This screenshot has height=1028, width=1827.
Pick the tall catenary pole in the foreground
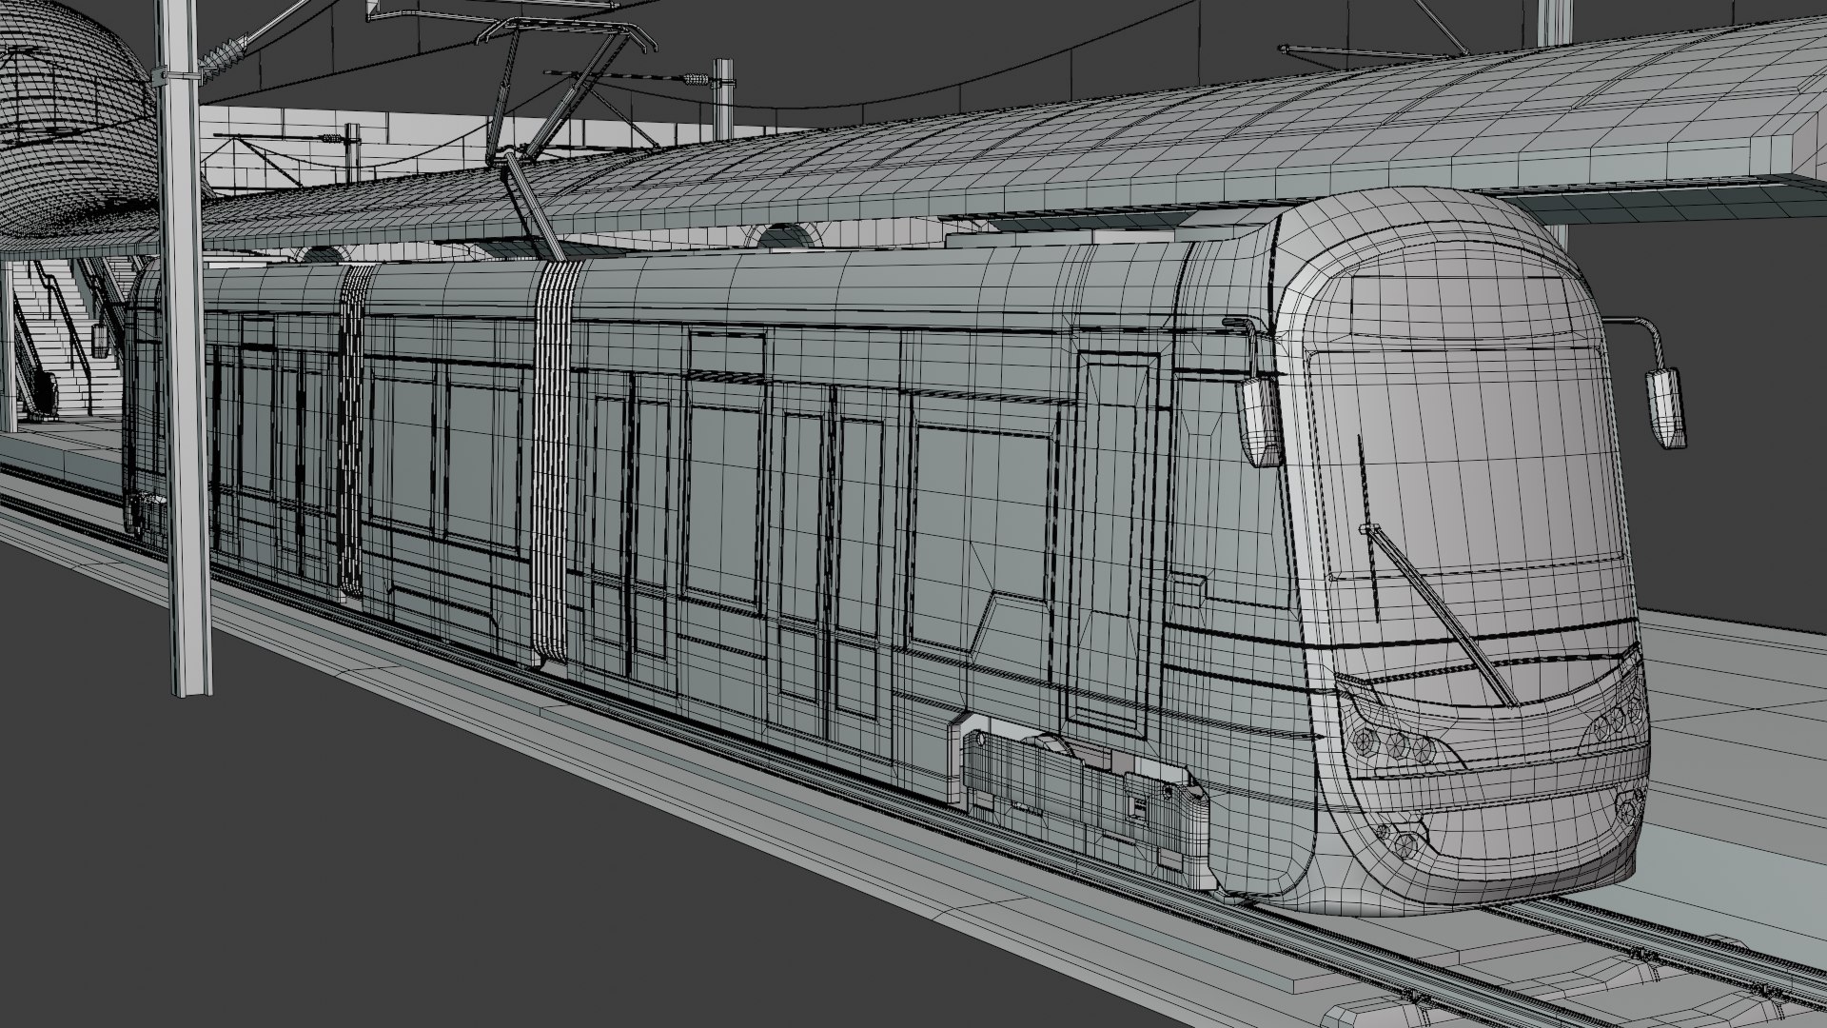tap(184, 347)
